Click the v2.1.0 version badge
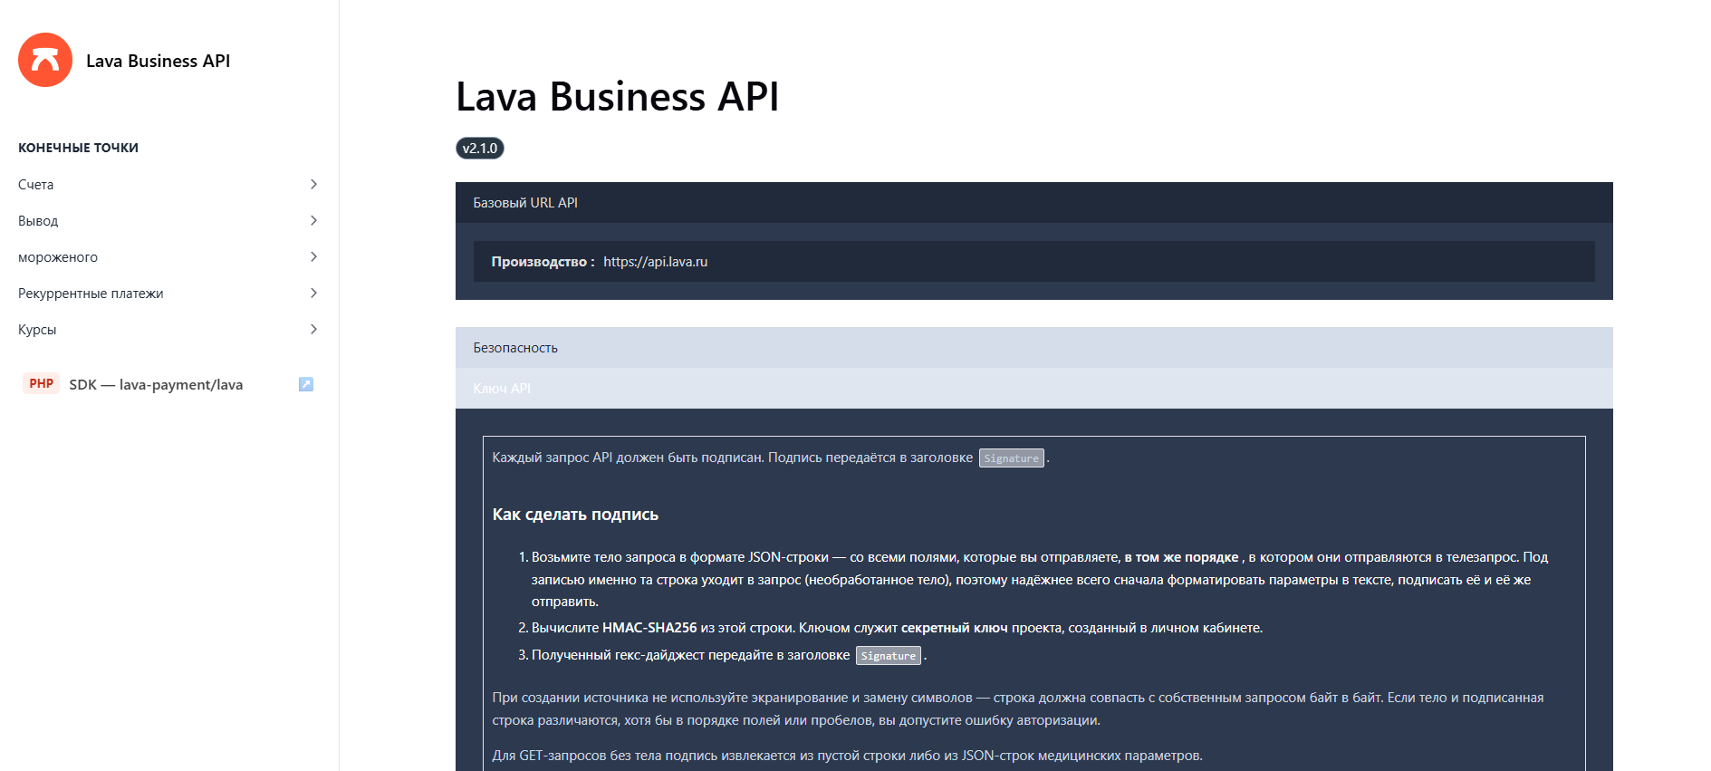This screenshot has height=771, width=1711. [x=480, y=148]
